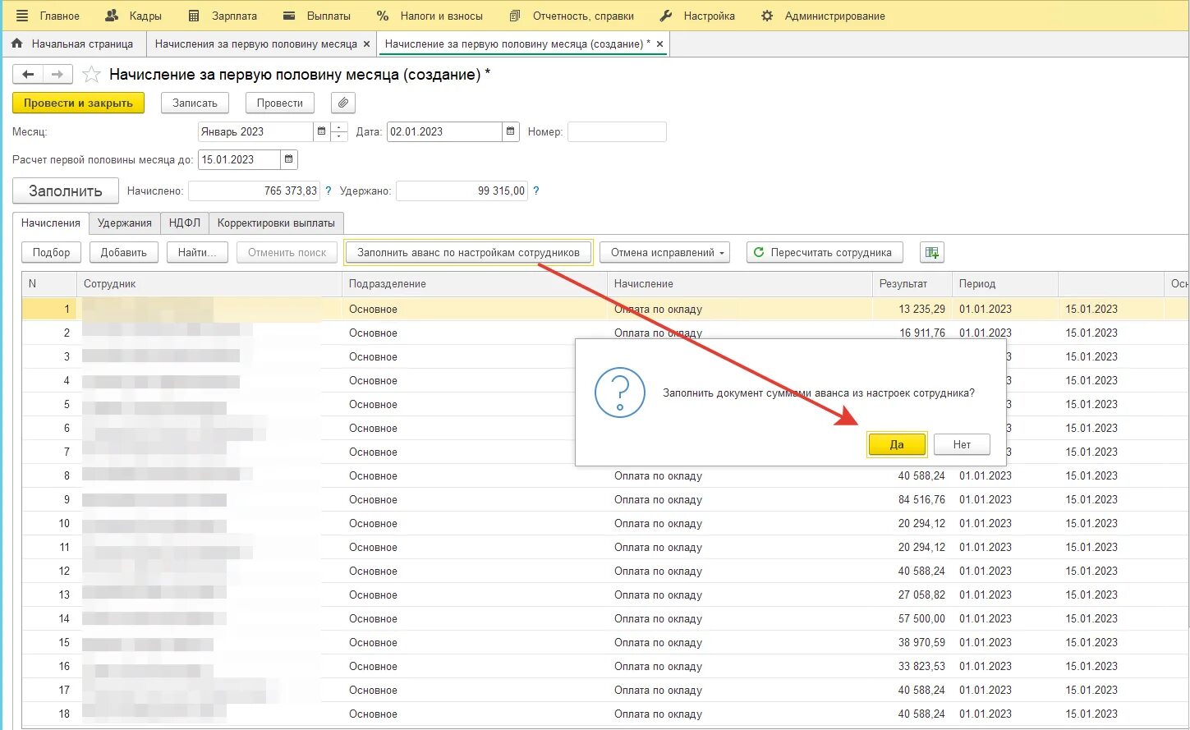Click the Провести button
Image resolution: width=1190 pixels, height=730 pixels.
[279, 103]
